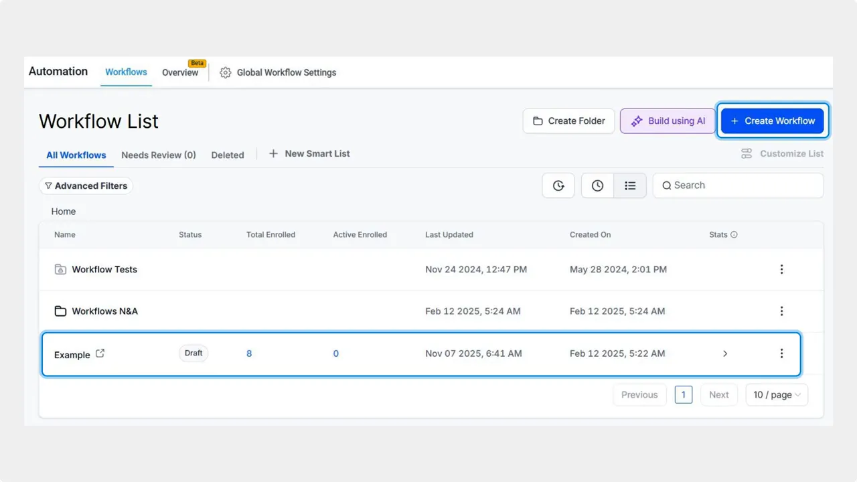Click the Customize List icon
857x482 pixels.
[x=746, y=153]
